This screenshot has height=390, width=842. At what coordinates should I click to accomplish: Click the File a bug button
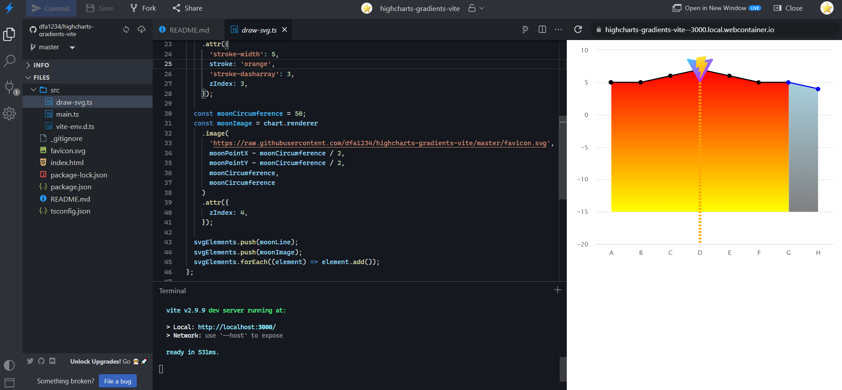(x=118, y=381)
